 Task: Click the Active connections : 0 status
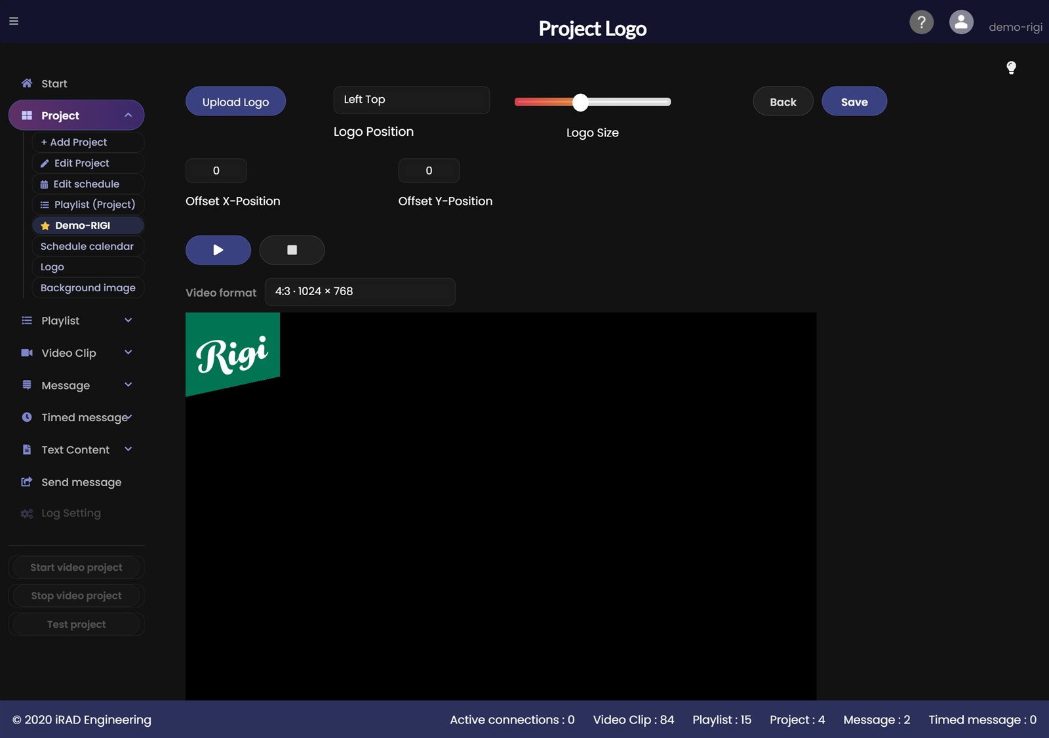point(512,720)
